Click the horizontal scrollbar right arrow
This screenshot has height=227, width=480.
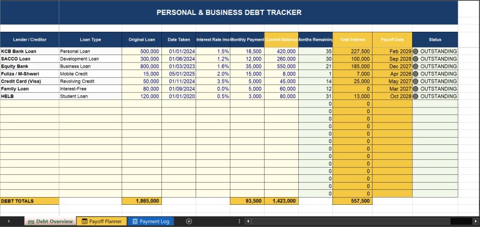pos(476,221)
